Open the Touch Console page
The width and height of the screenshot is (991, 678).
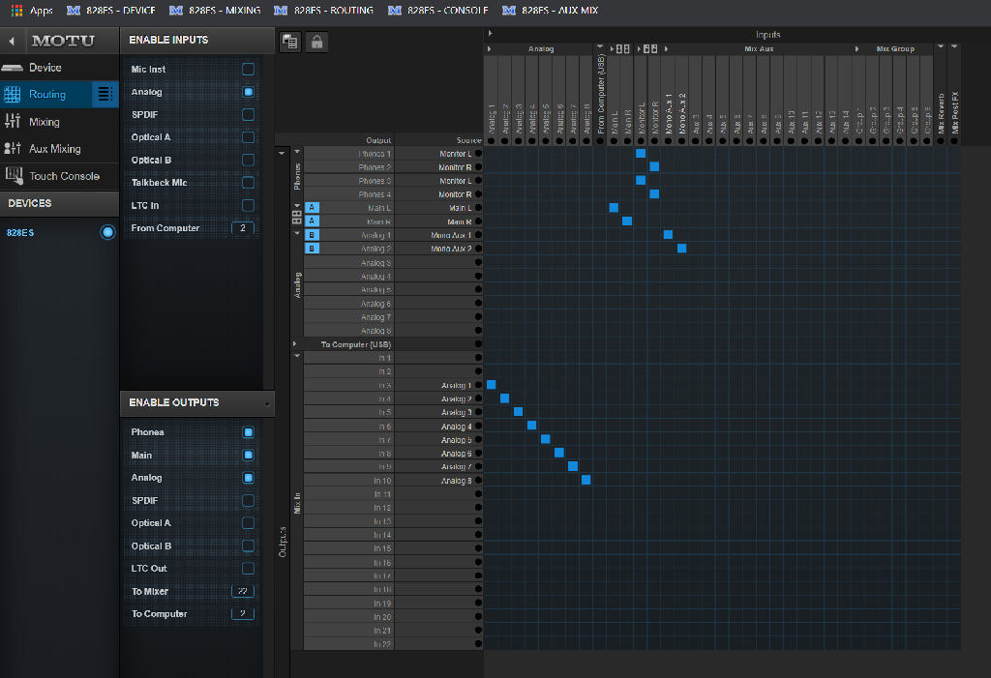[x=59, y=176]
